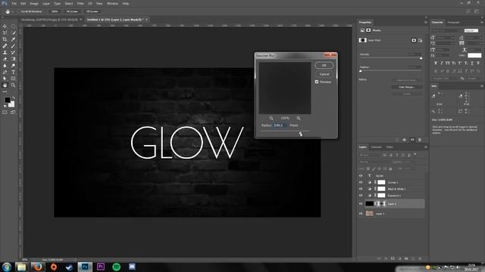Open the Filter menu
The height and width of the screenshot is (272, 485).
click(80, 3)
